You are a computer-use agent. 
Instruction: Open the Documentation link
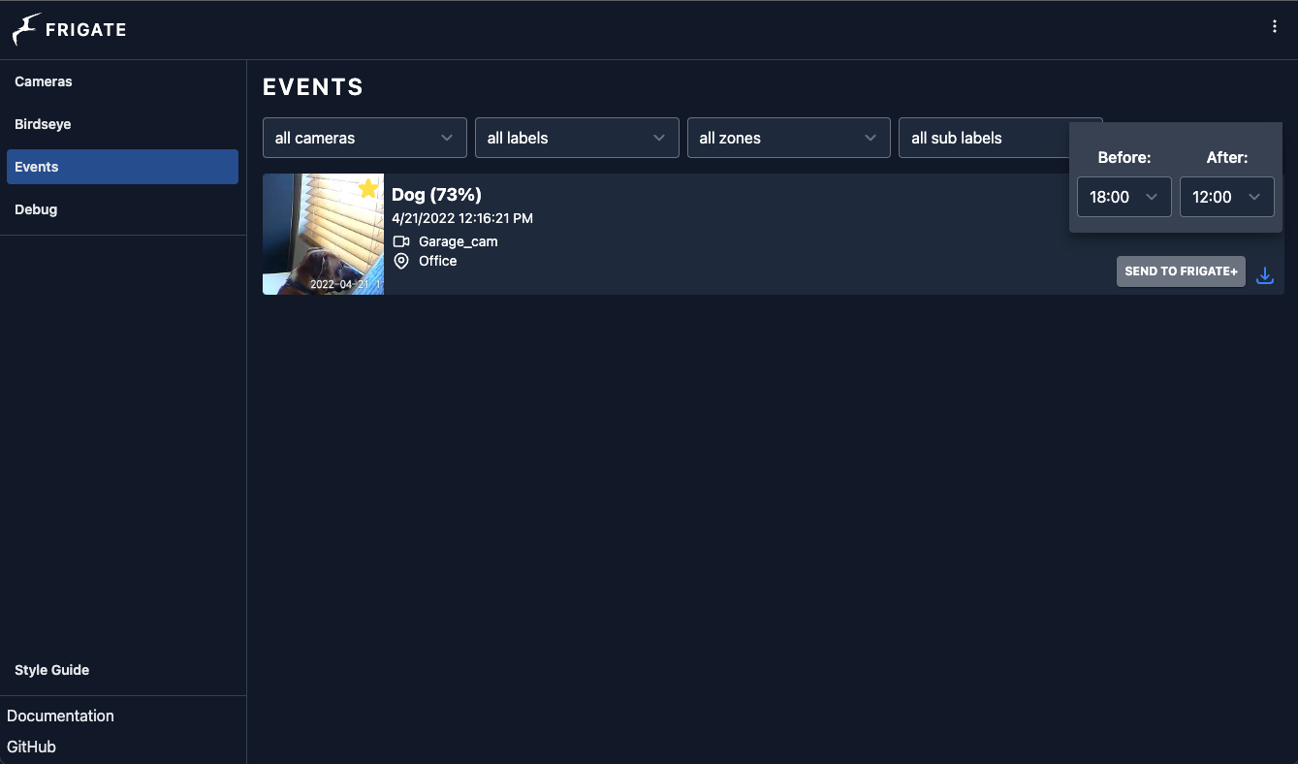coord(60,716)
